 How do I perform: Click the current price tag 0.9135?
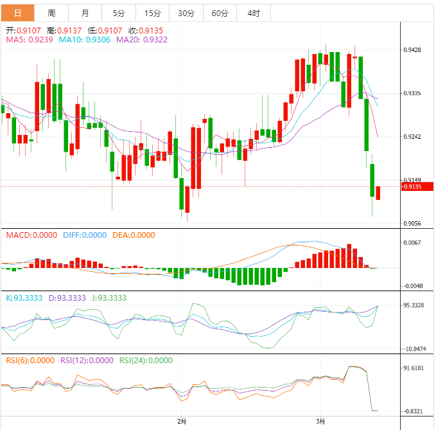[417, 186]
